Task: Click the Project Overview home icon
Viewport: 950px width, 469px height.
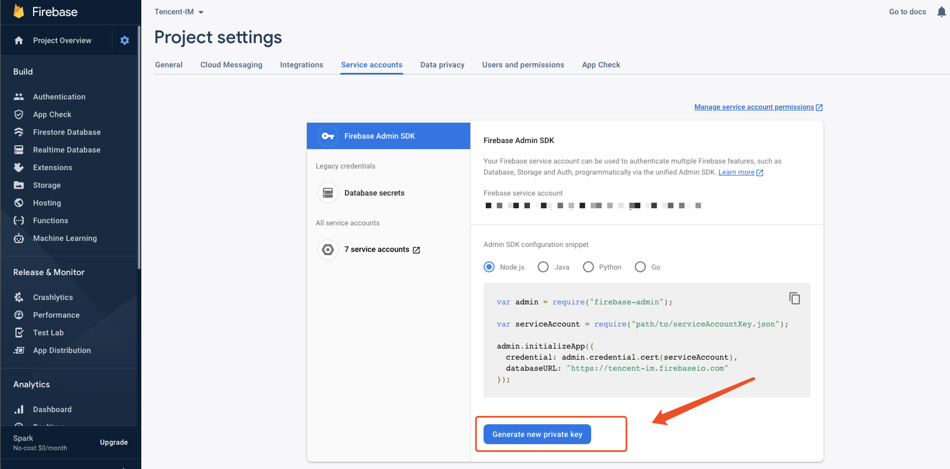Action: (19, 40)
